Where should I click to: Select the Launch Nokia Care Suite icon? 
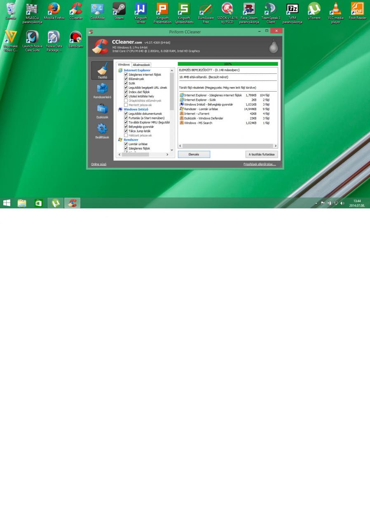32,41
